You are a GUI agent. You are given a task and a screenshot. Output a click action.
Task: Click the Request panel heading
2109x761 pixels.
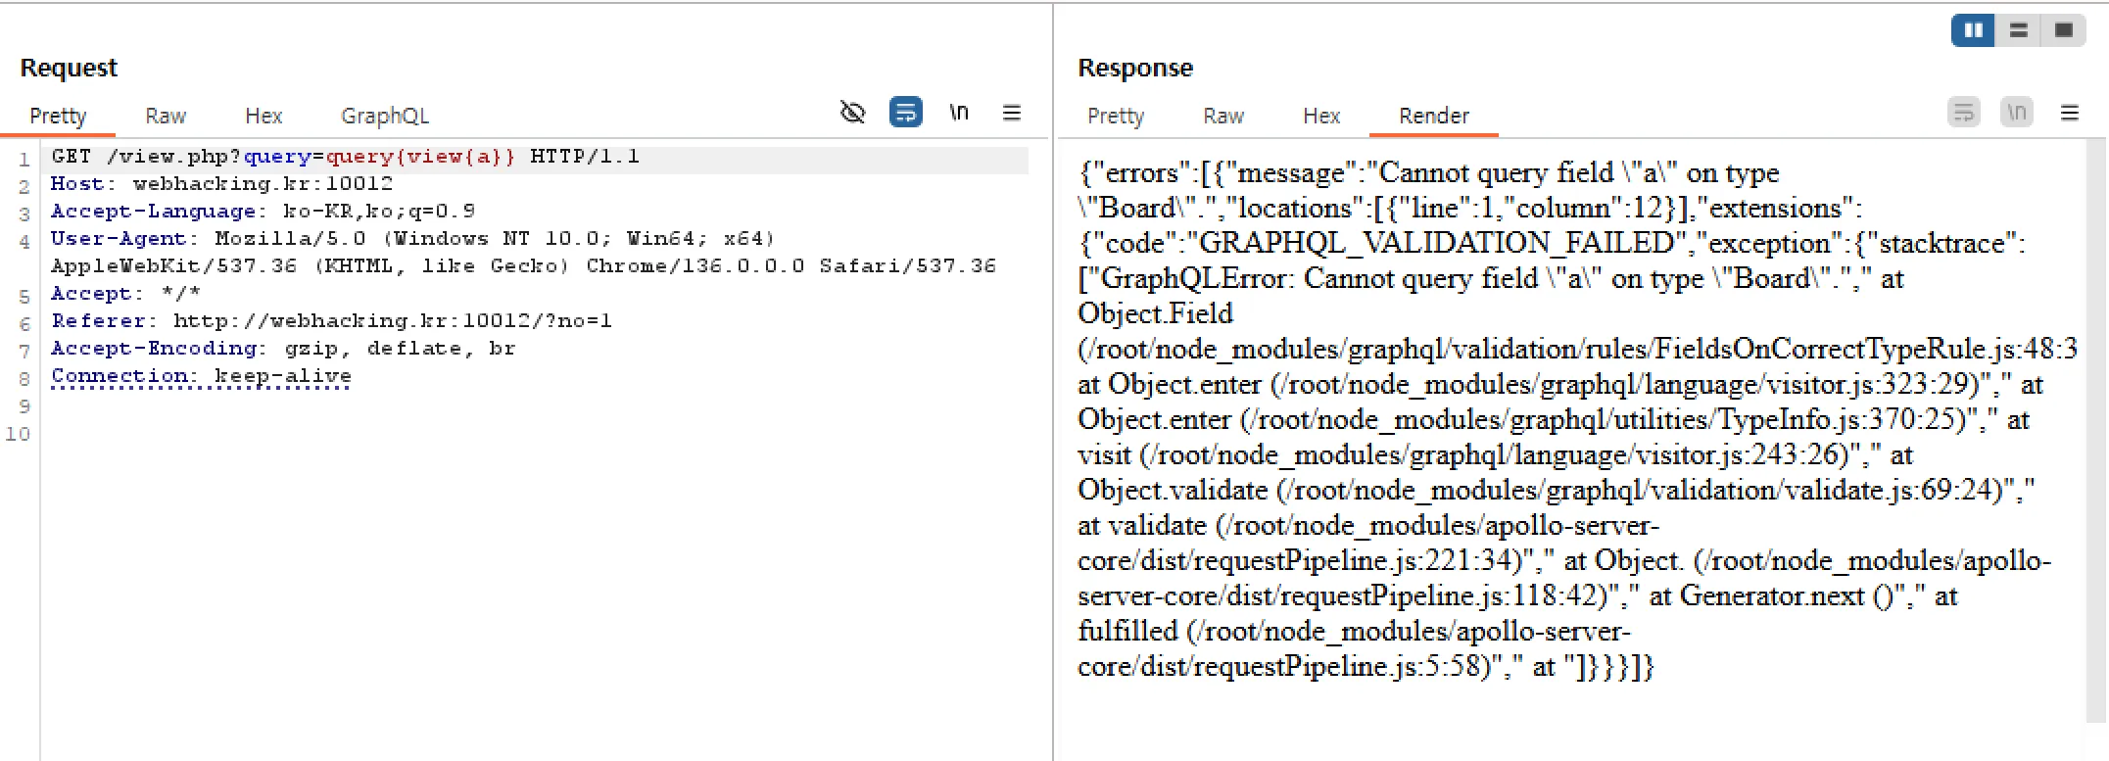(69, 68)
